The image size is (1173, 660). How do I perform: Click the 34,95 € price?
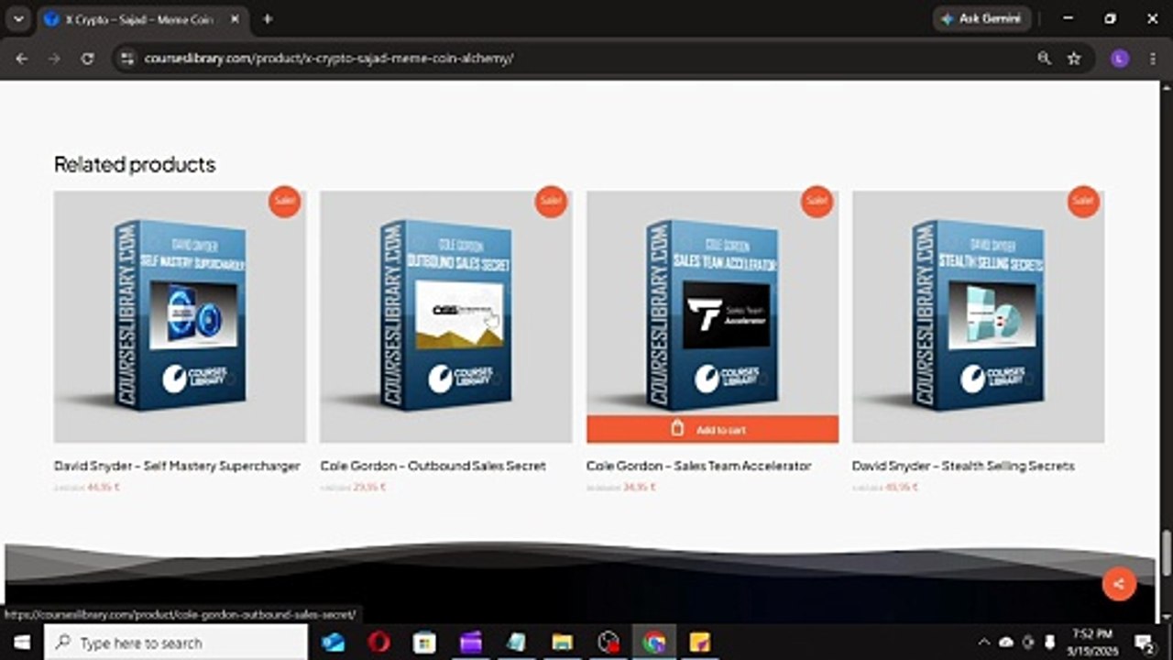pos(638,488)
